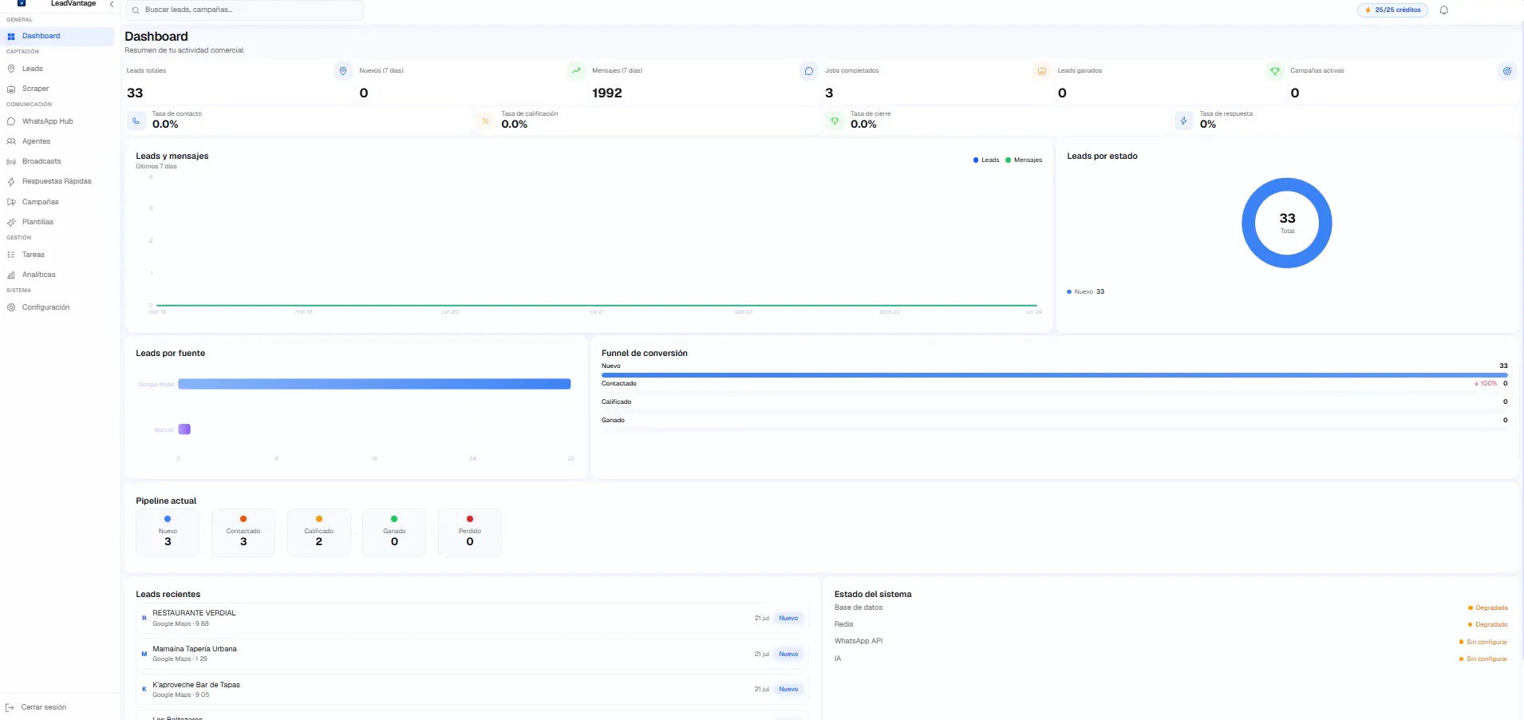
Task: Open the K'aproveche Bar de Tapas lead
Action: coord(472,690)
